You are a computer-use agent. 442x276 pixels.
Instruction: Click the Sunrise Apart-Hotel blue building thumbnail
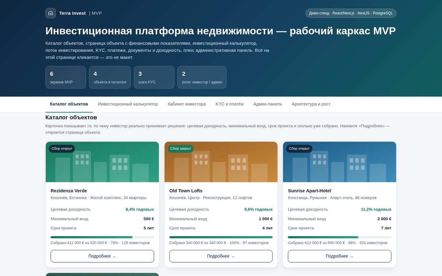(x=340, y=162)
